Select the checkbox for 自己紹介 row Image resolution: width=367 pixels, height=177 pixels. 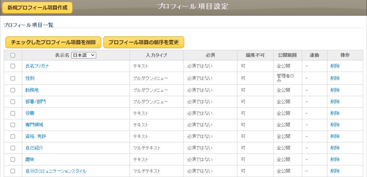pos(13,148)
